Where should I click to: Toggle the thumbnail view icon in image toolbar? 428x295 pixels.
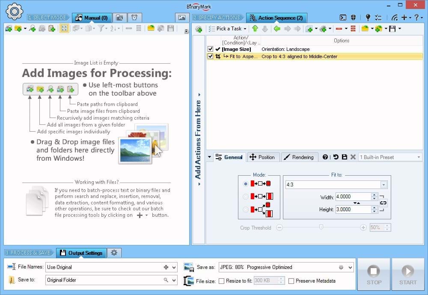64,29
